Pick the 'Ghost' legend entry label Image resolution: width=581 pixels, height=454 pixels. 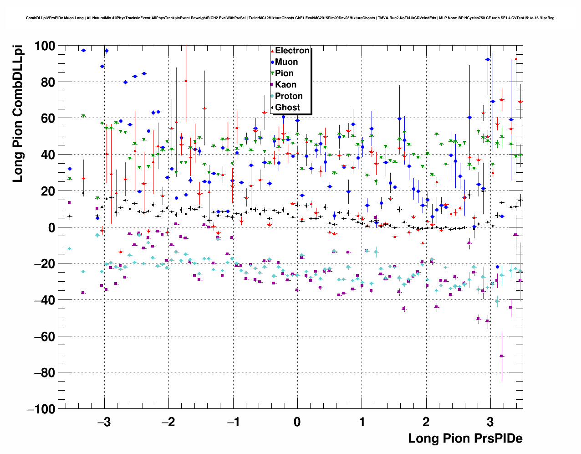(x=287, y=108)
